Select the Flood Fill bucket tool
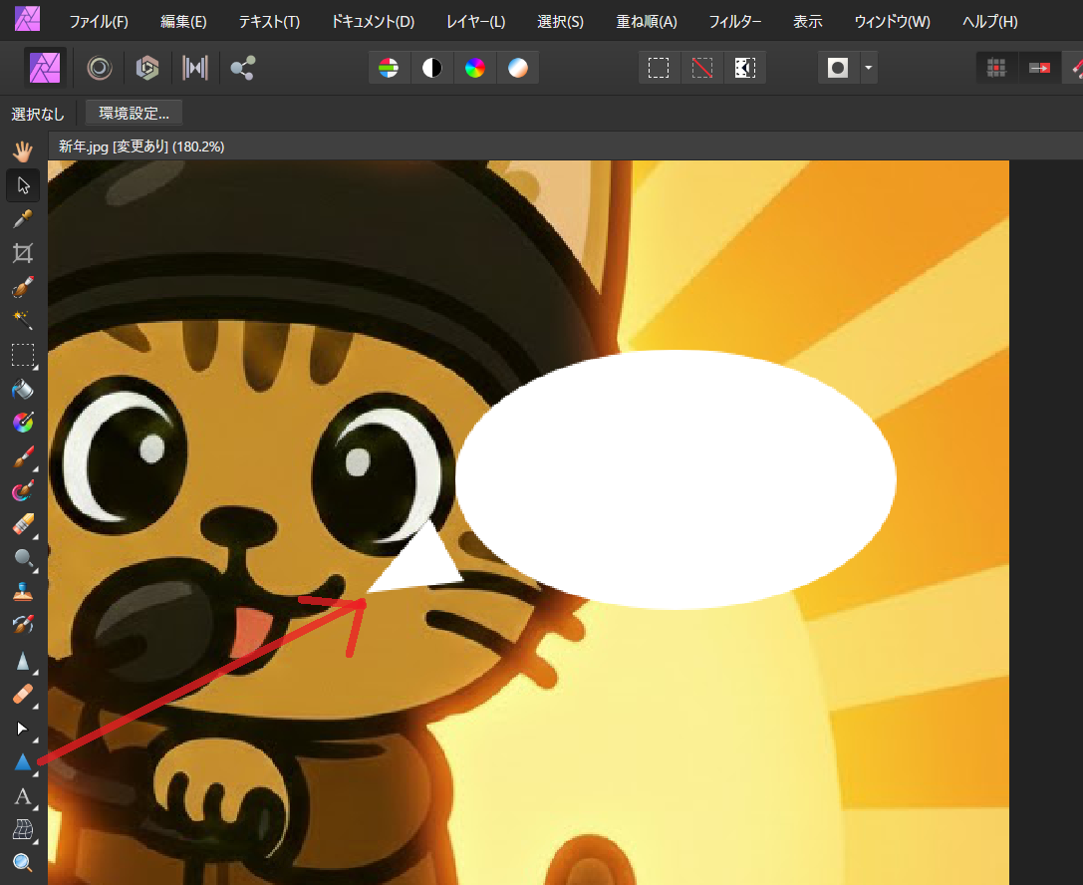 [23, 389]
